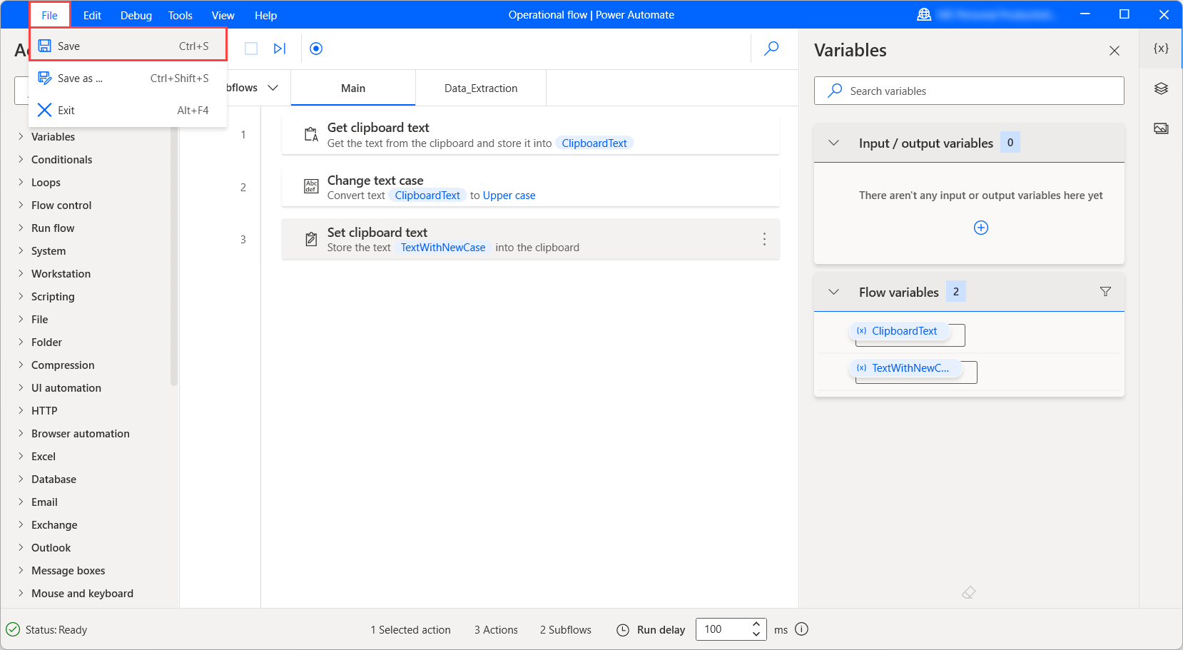Click the Status Ready checkmark icon

[x=13, y=629]
